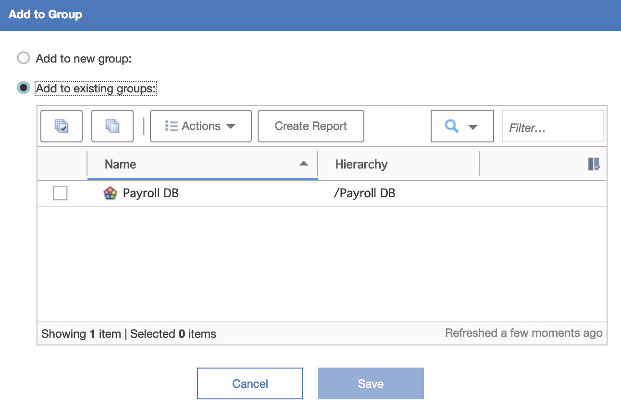
Task: Click 'Refreshed a few moments ago' to refresh
Action: (x=523, y=332)
